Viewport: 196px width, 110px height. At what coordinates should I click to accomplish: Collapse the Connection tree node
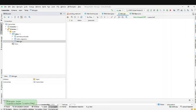point(4,24)
